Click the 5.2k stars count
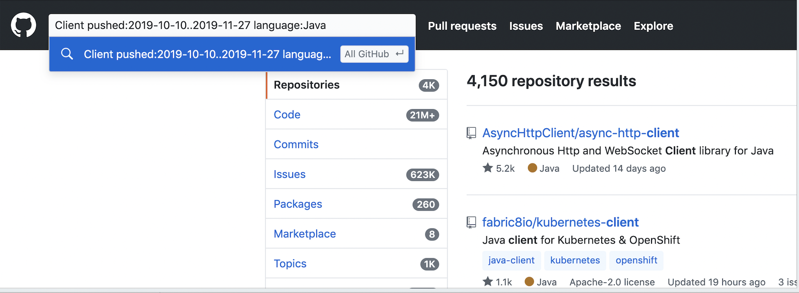 point(505,168)
